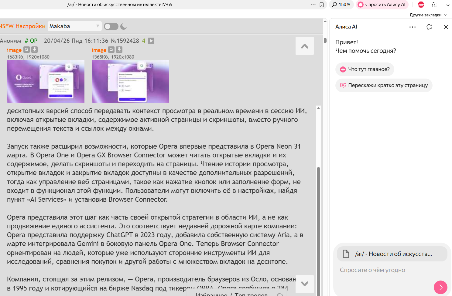Screen dimensions: 452x296
Task: Expand the Opera logo thumbnail (1683Кб)
Action: [x=46, y=82]
